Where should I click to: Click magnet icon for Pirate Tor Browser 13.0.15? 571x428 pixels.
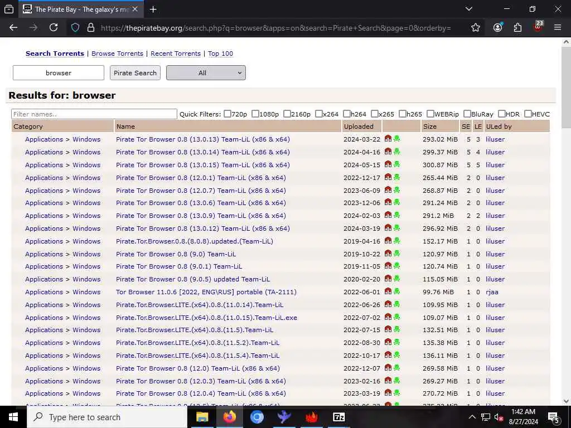[388, 164]
